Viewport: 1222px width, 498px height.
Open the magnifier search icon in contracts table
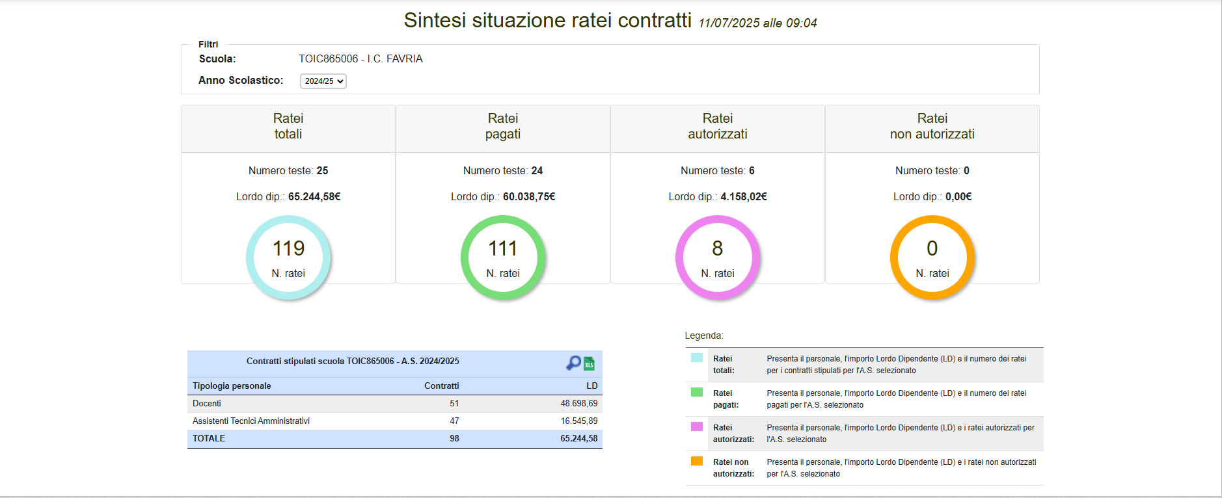573,363
